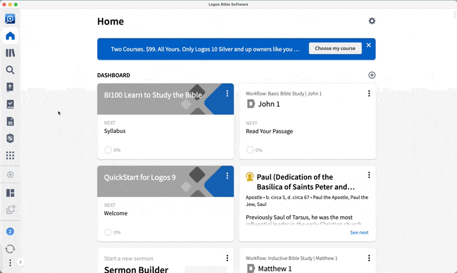
Task: Click the close all panels icon
Action: coord(11,209)
